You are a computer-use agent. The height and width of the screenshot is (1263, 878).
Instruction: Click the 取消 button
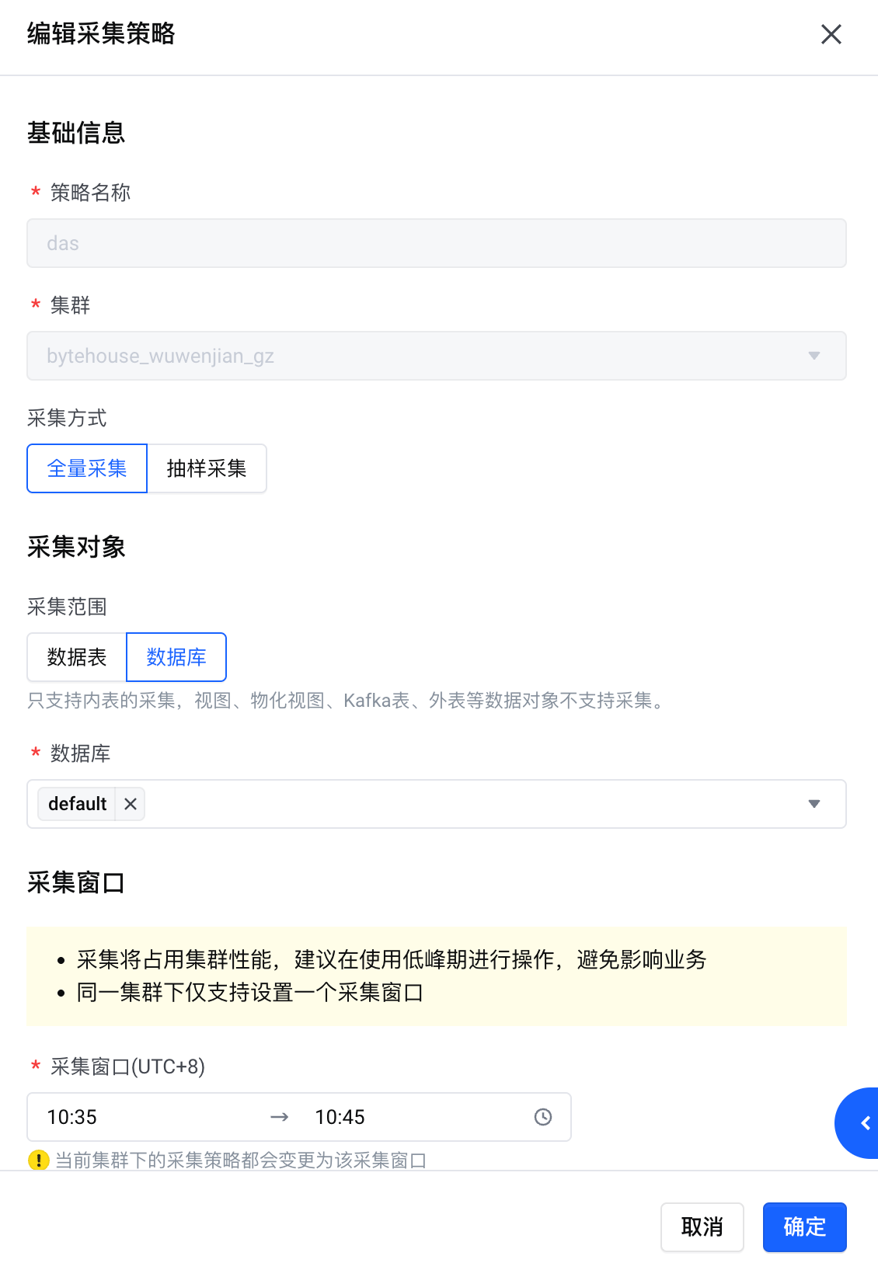(x=702, y=1227)
